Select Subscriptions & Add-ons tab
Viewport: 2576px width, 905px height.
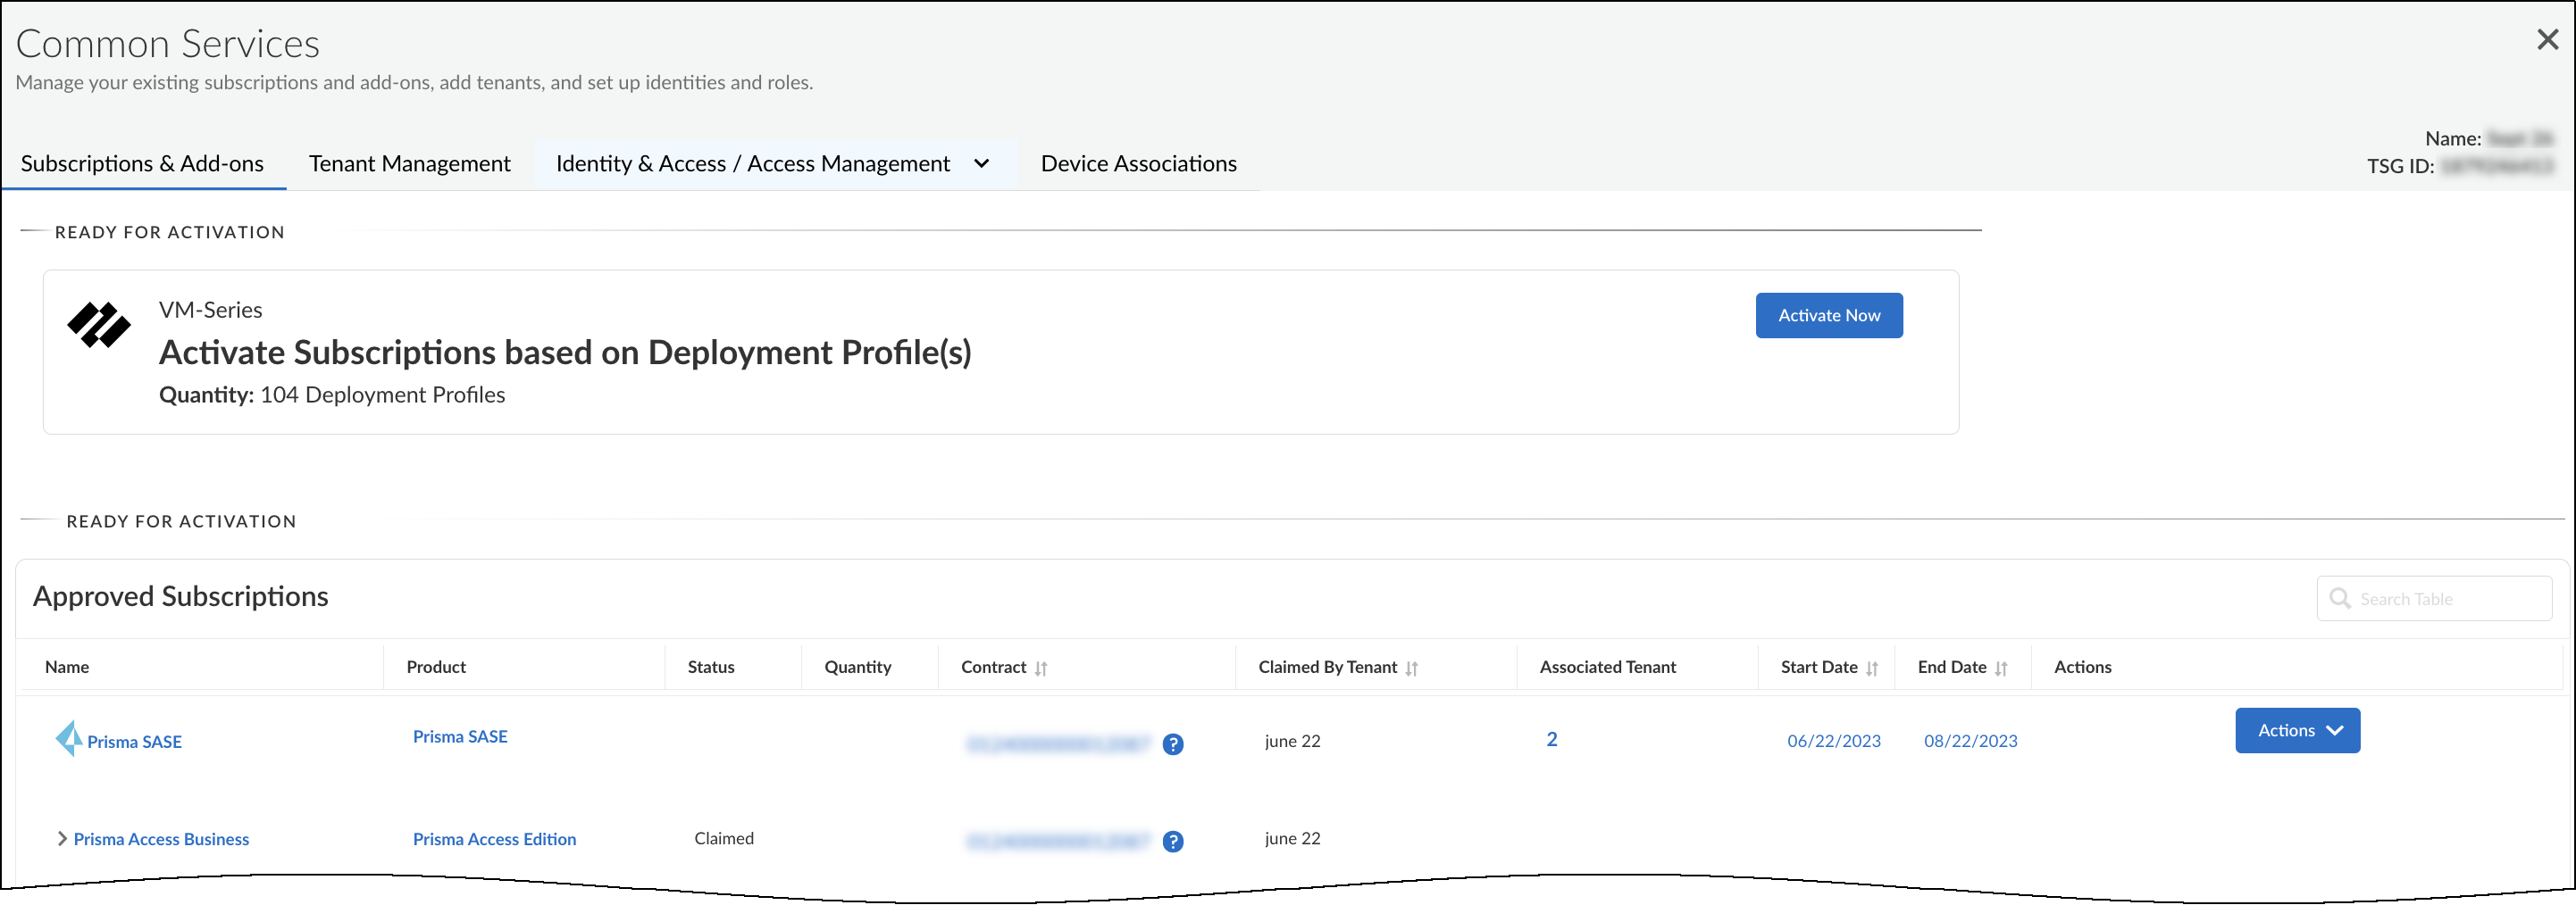[x=142, y=164]
